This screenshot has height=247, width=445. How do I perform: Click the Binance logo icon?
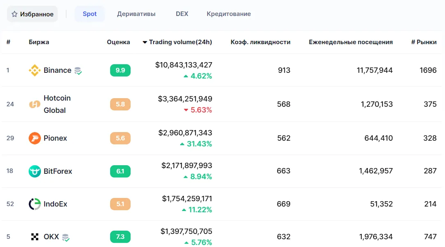tap(35, 70)
